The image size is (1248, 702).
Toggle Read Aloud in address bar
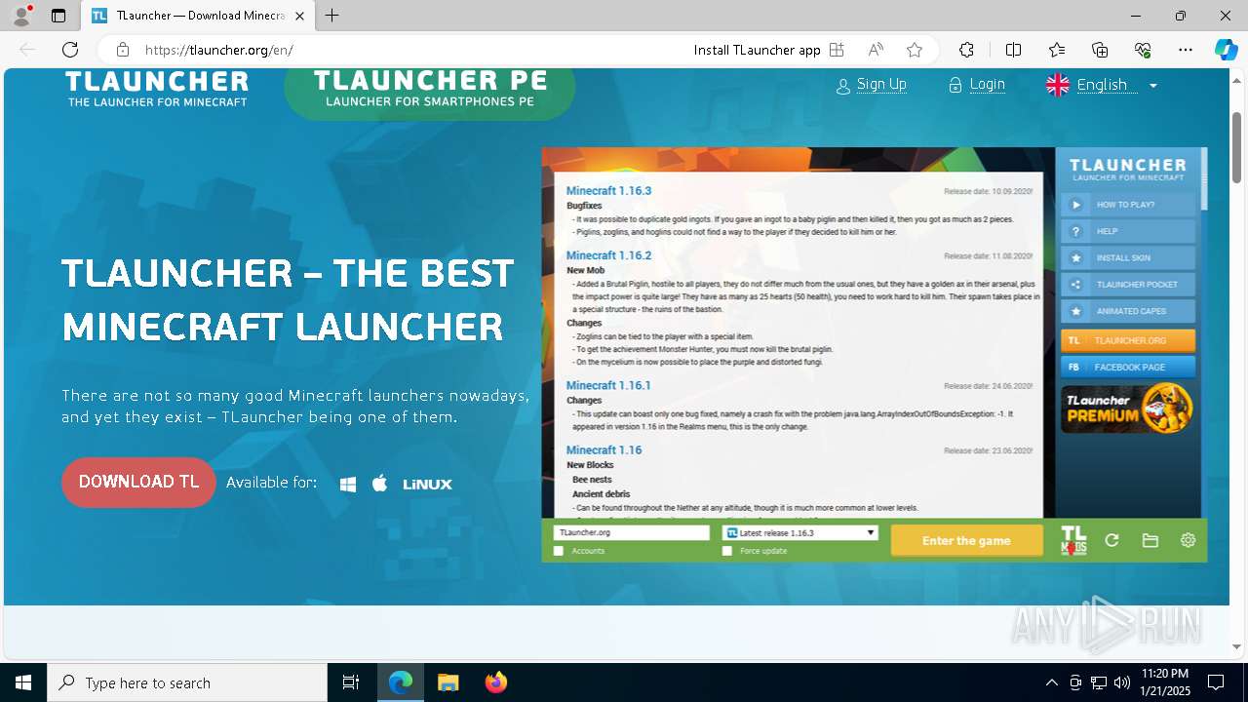[x=876, y=50]
